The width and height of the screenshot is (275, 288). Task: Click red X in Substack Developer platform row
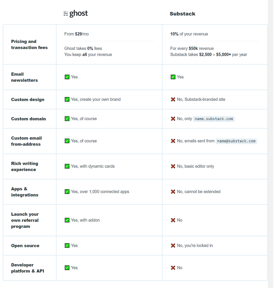coord(173,268)
